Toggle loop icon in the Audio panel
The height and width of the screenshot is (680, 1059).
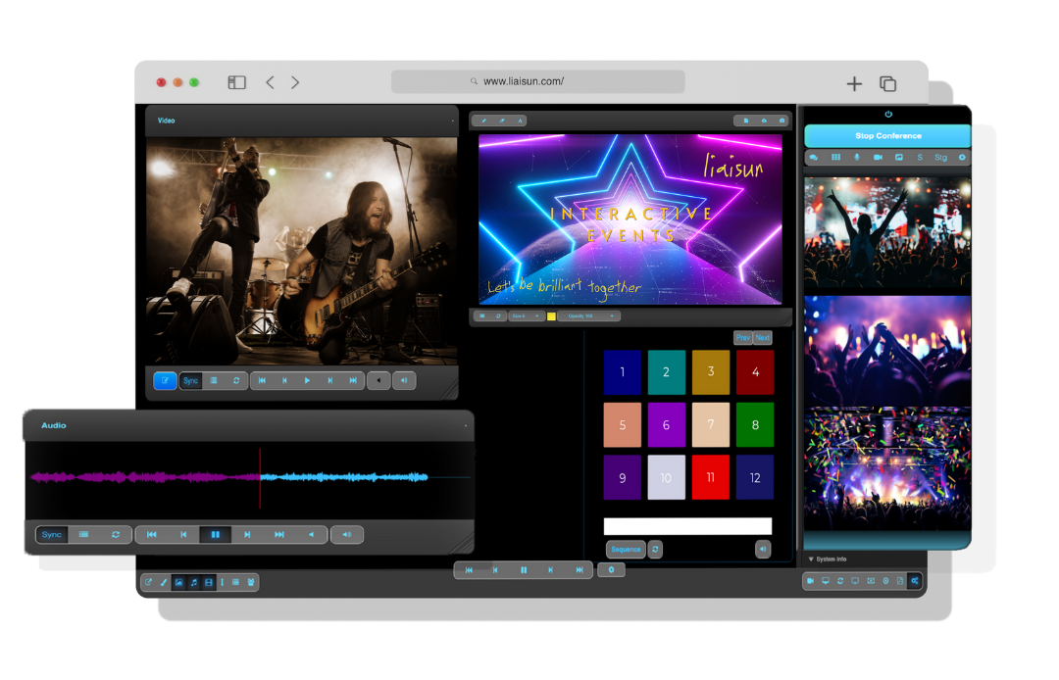click(x=116, y=534)
